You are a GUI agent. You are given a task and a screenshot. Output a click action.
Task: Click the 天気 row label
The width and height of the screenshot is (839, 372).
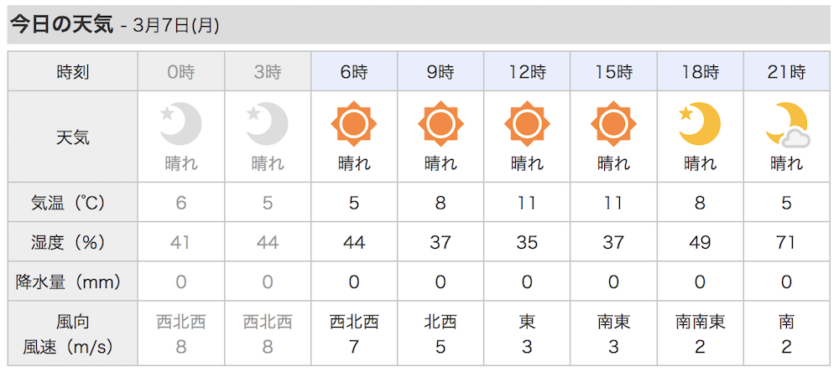point(73,137)
